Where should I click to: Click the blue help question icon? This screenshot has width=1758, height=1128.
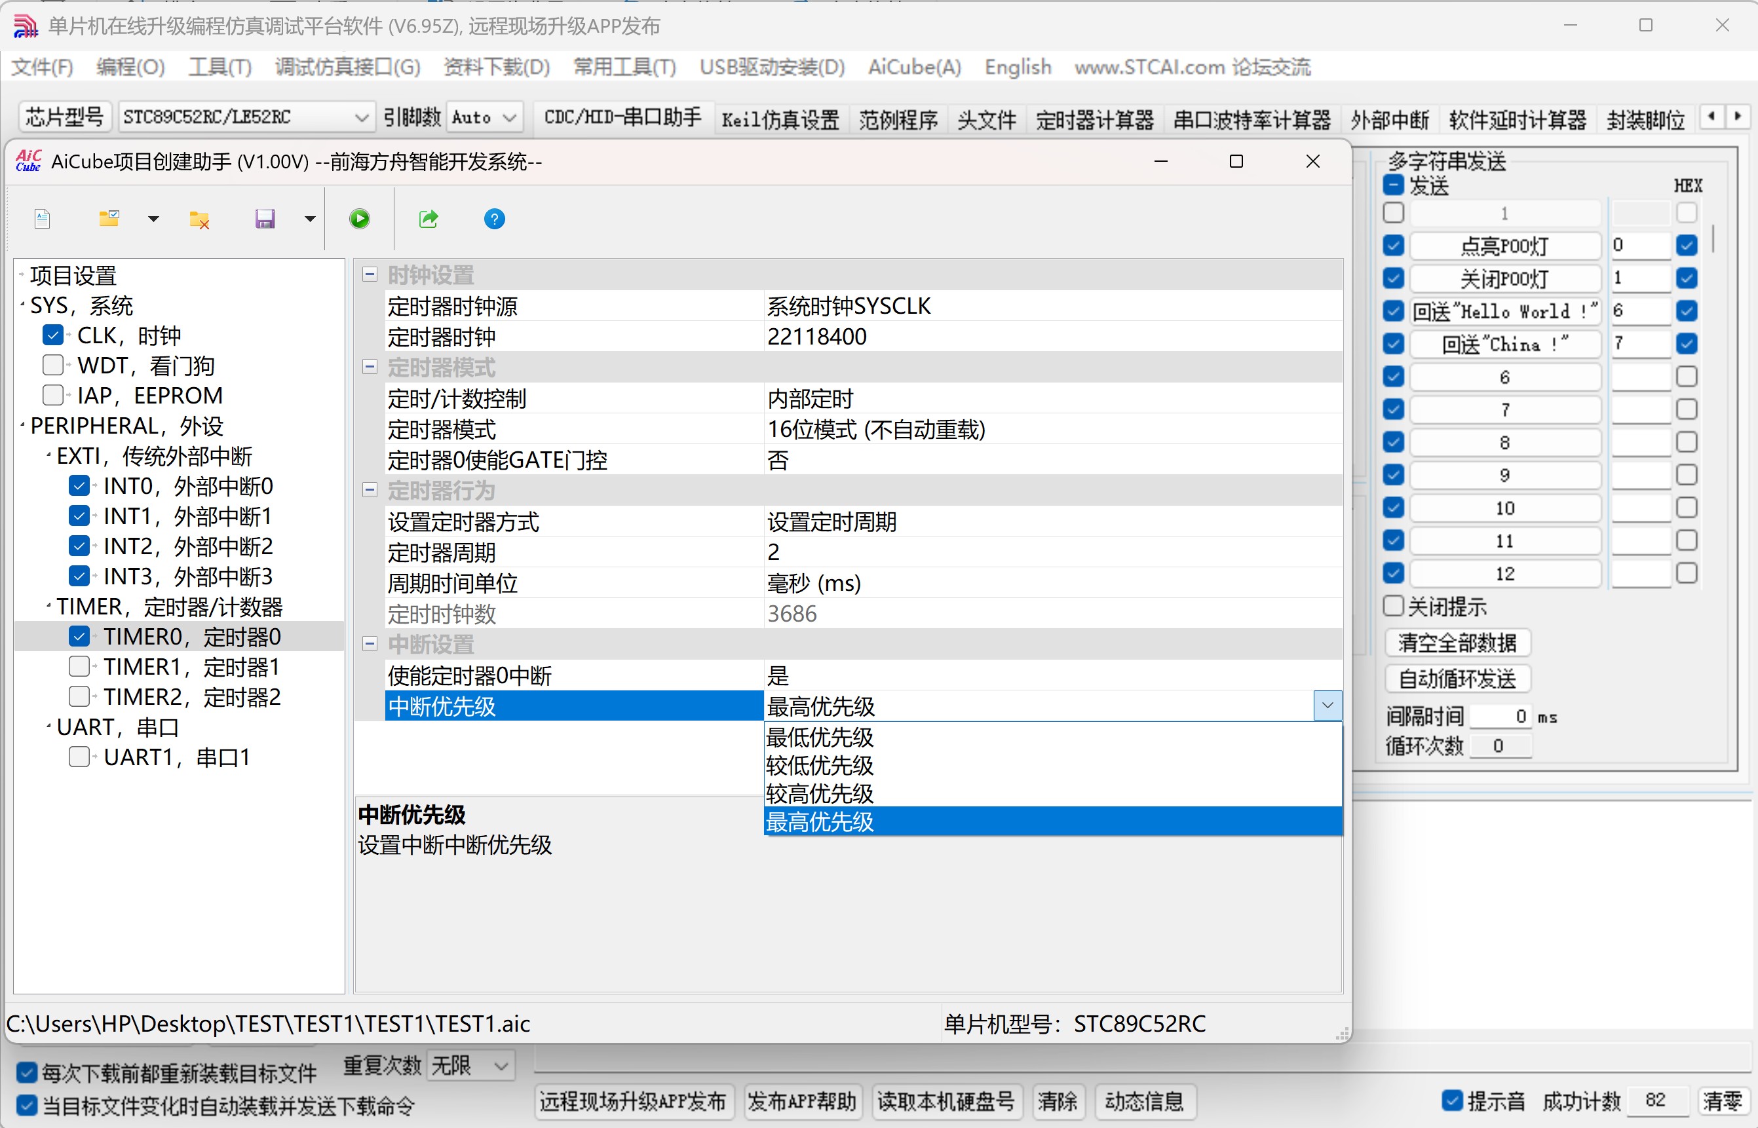pos(495,219)
